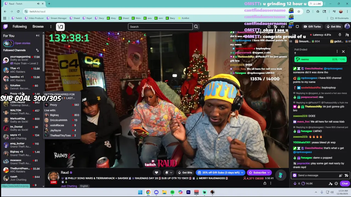Click the Gift Turbo button
The image size is (351, 197).
pos(312,27)
